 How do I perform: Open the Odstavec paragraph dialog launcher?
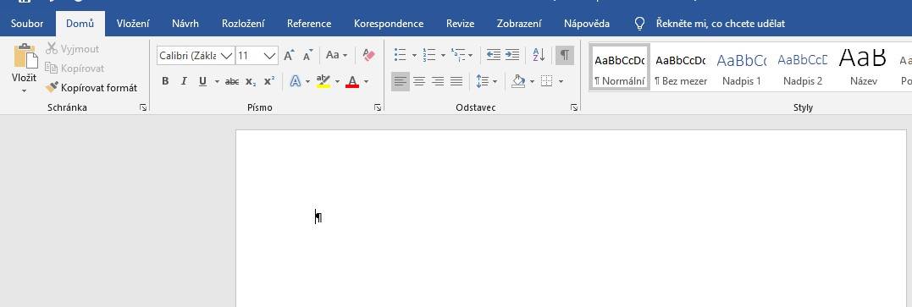(574, 107)
